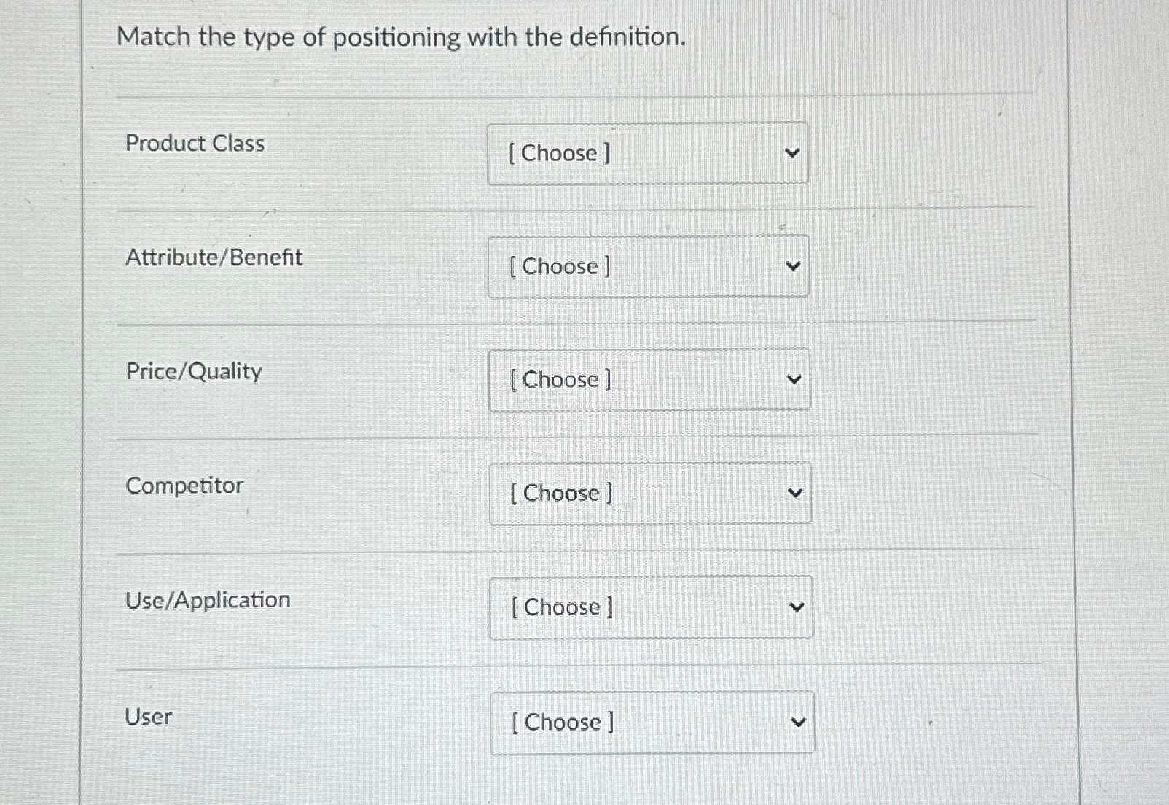Select the Competitor label
Image resolution: width=1169 pixels, height=805 pixels.
[x=184, y=486]
